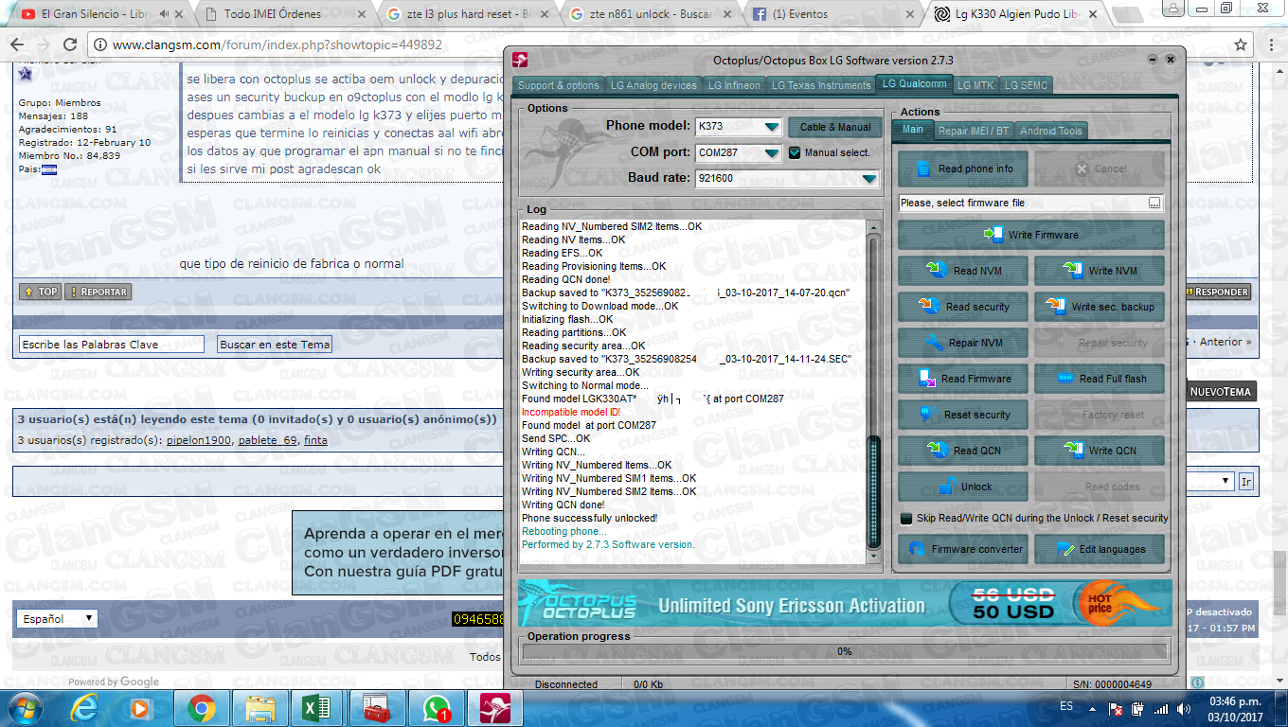Expand the Baud rate dropdown
The image size is (1288, 727).
(868, 178)
